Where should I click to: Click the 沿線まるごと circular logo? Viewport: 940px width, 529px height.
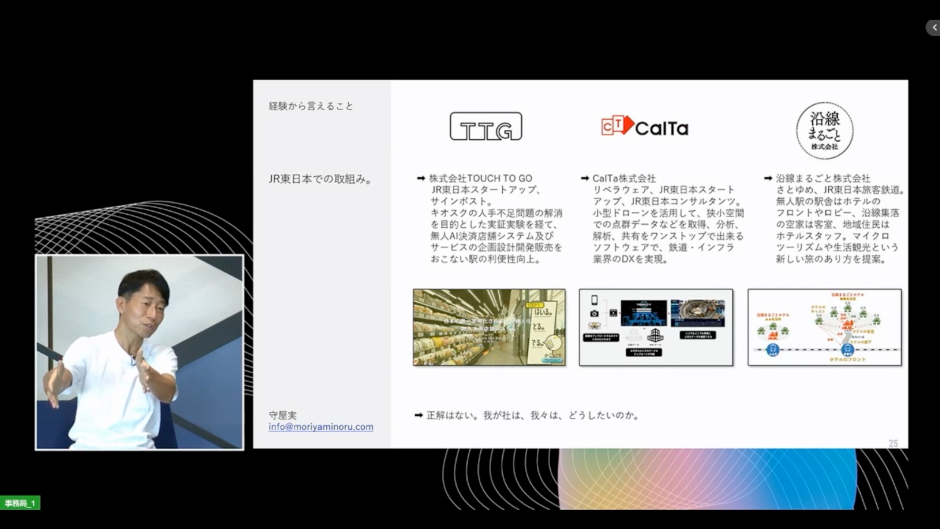point(824,130)
